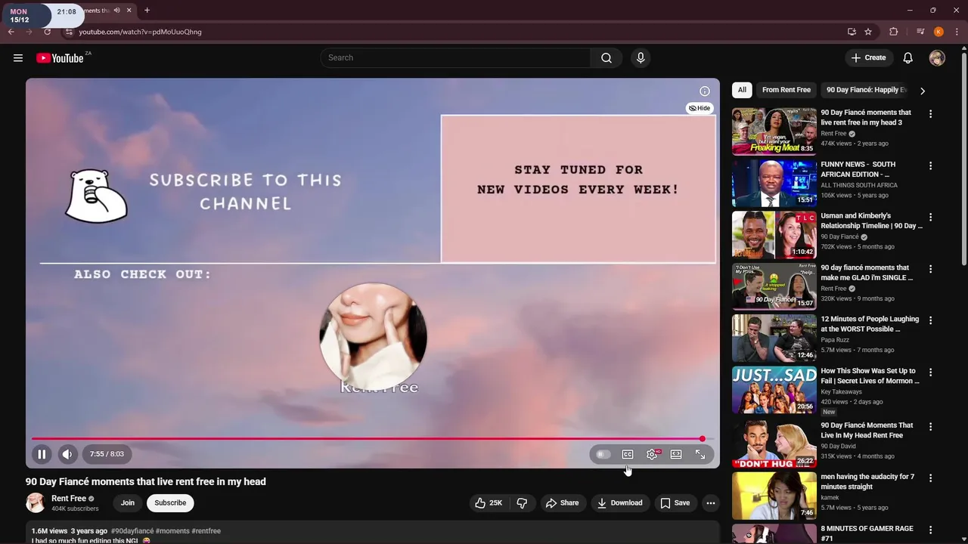This screenshot has height=544, width=968.
Task: Select 90 Day Fiancé: Happily Ever chip
Action: (866, 90)
